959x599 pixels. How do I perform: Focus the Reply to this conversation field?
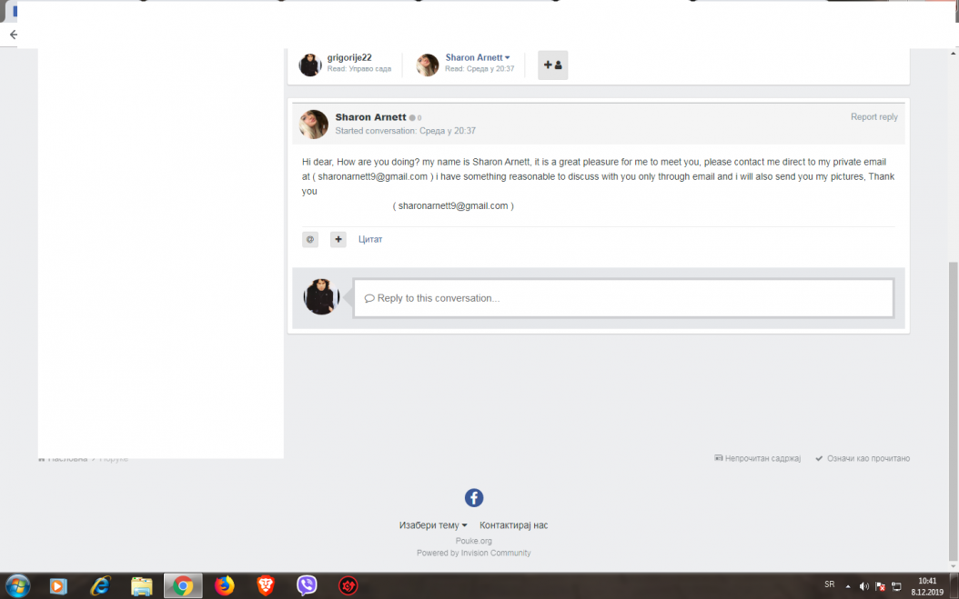coord(623,298)
